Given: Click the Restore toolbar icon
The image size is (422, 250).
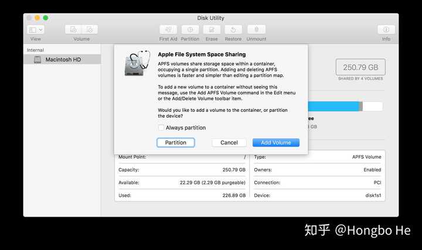Looking at the screenshot, I should click(233, 30).
